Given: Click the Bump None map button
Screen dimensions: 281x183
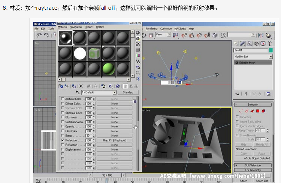Looking at the screenshot, I should coord(114,136).
